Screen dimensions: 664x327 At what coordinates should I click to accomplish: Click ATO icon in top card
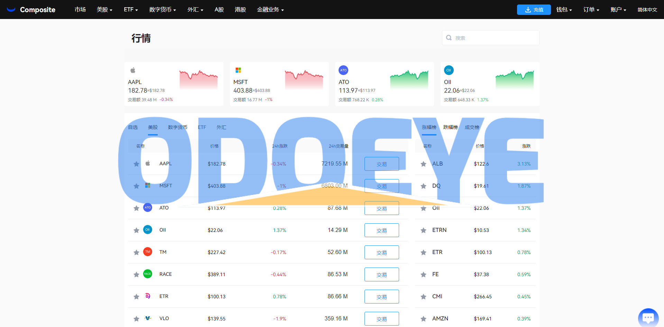click(x=343, y=70)
